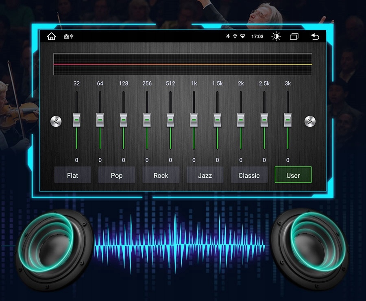The height and width of the screenshot is (301, 366).
Task: Click the 32 frequency label
Action: (76, 83)
